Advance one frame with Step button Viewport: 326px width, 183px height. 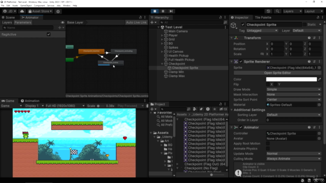(171, 11)
